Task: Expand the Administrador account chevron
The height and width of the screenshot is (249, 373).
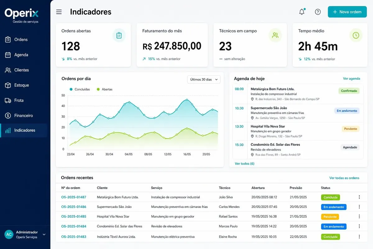Action: point(44,234)
